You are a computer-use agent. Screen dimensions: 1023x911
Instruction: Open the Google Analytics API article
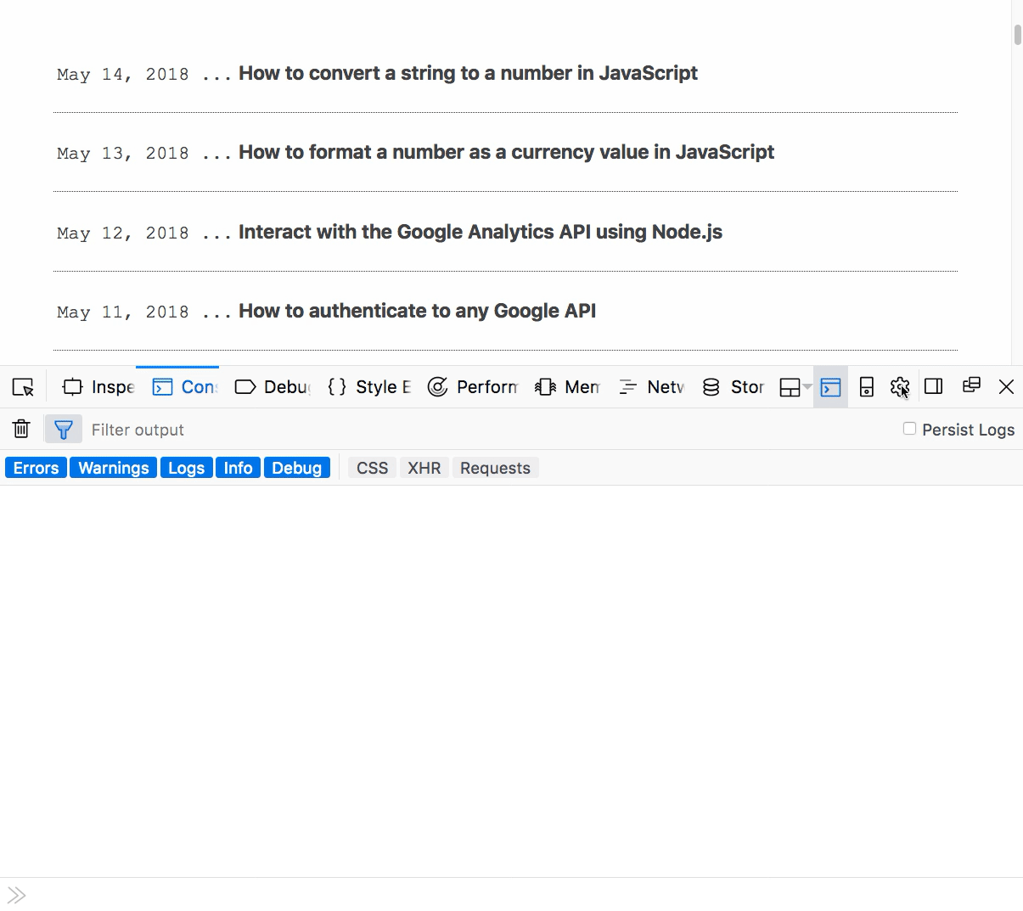coord(481,231)
